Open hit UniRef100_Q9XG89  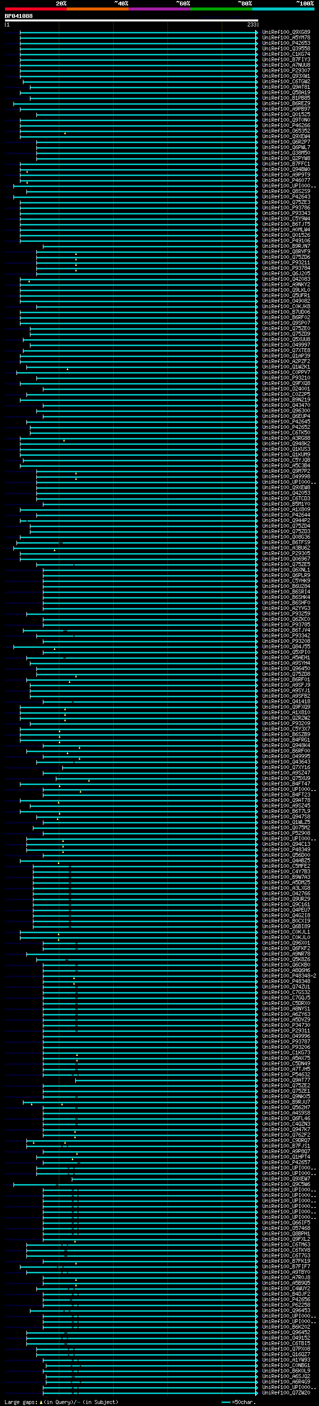(286, 32)
